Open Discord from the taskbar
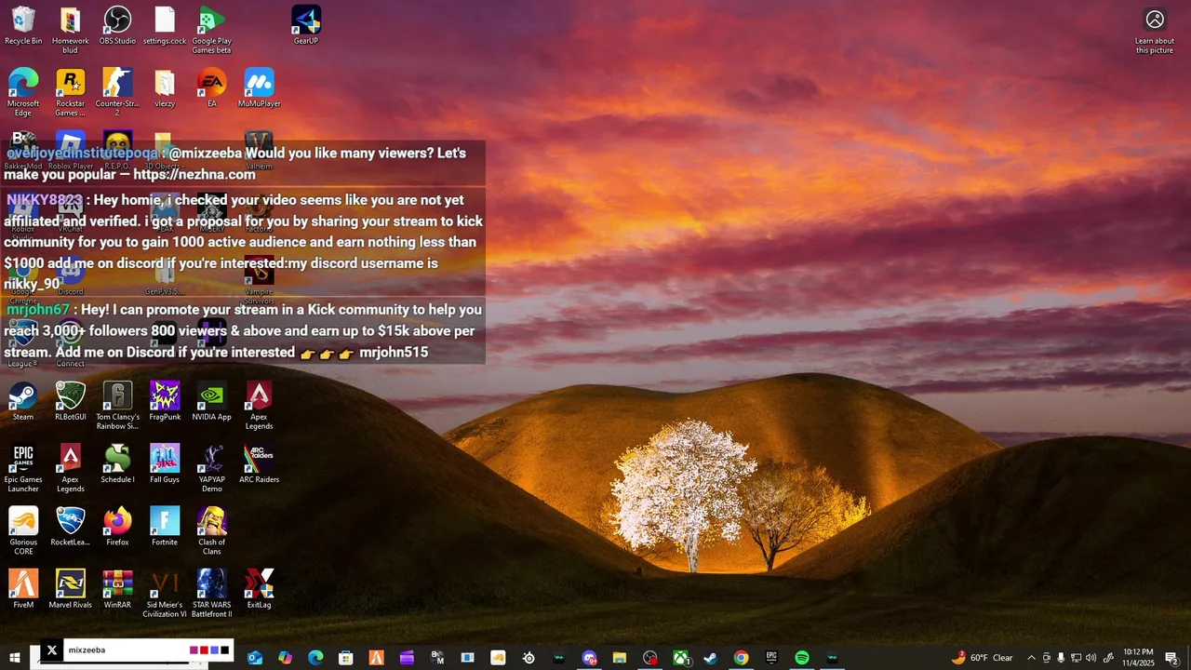Screen dimensions: 1191x670 click(x=589, y=658)
